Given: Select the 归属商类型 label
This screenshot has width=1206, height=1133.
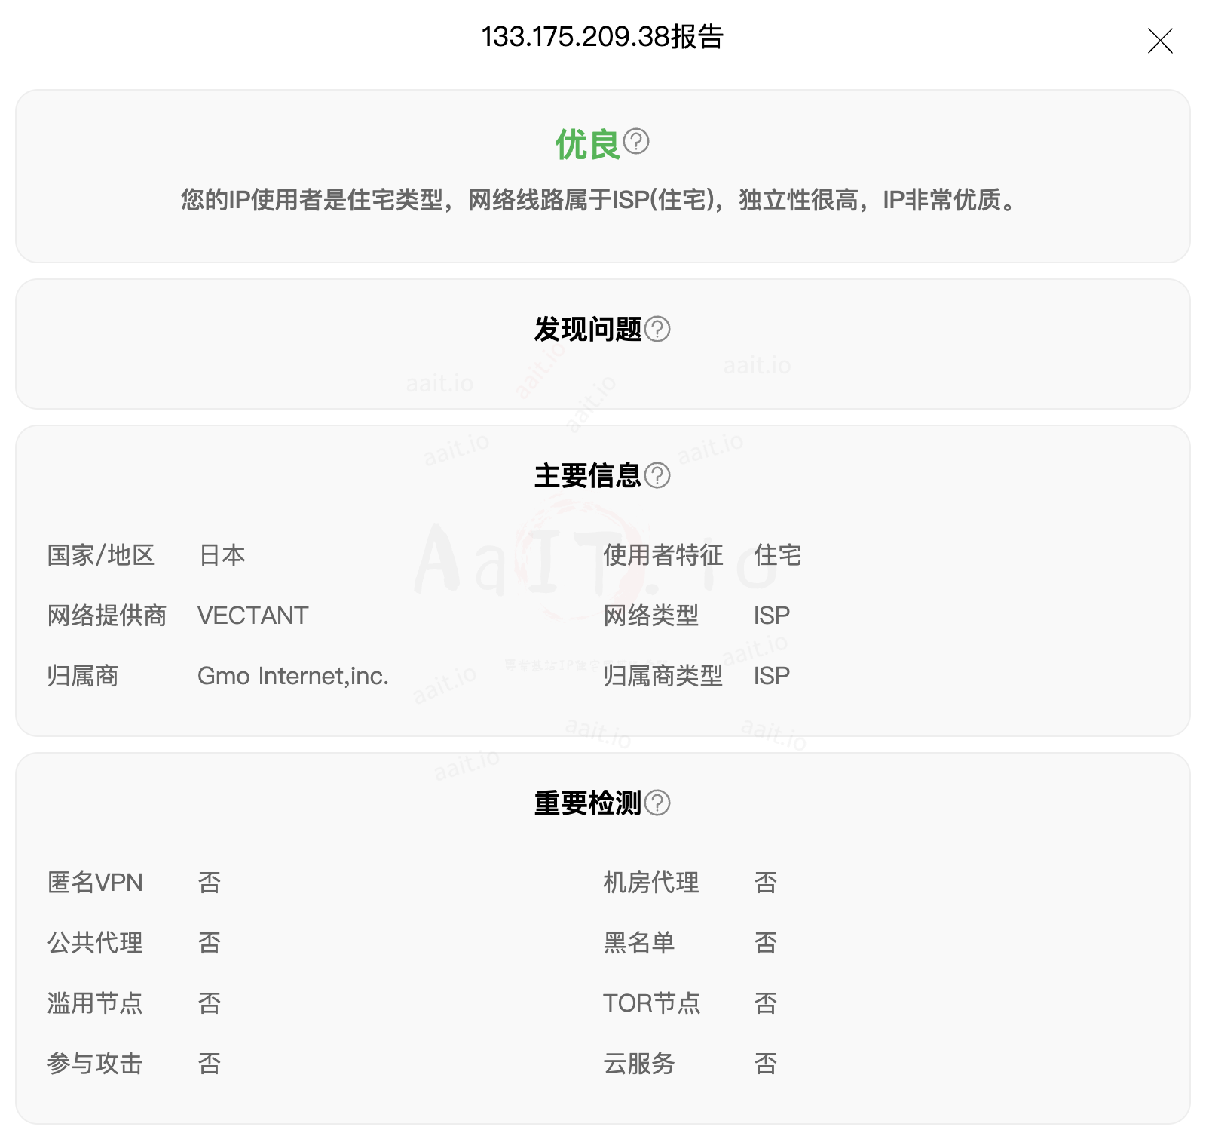Looking at the screenshot, I should coord(663,676).
